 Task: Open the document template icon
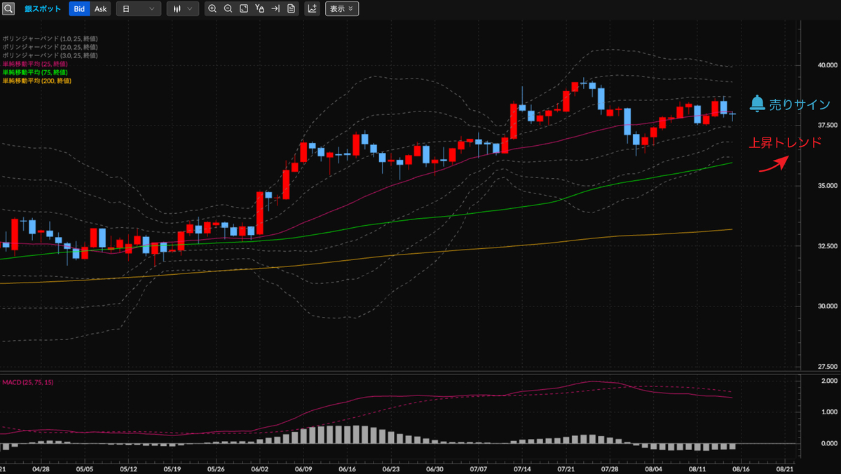click(291, 9)
